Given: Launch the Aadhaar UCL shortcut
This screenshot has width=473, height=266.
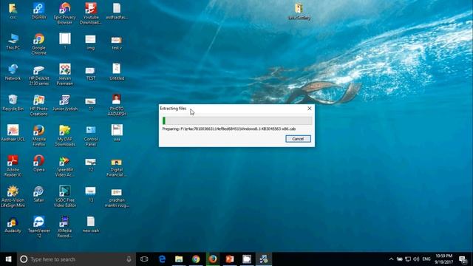Looking at the screenshot, I should [13, 133].
